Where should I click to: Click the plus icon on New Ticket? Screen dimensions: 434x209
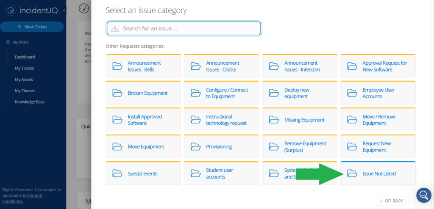[19, 27]
